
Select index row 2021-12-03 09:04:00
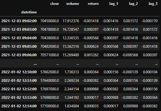[19, 38]
